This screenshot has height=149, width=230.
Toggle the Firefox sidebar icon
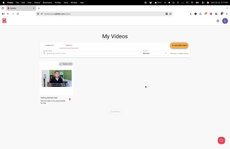point(3,14)
